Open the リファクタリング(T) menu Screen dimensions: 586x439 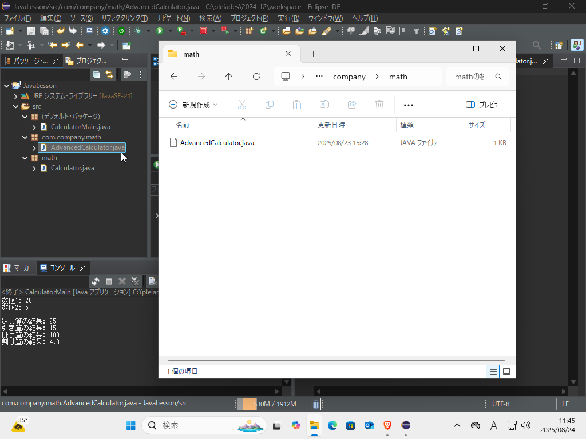pos(124,18)
